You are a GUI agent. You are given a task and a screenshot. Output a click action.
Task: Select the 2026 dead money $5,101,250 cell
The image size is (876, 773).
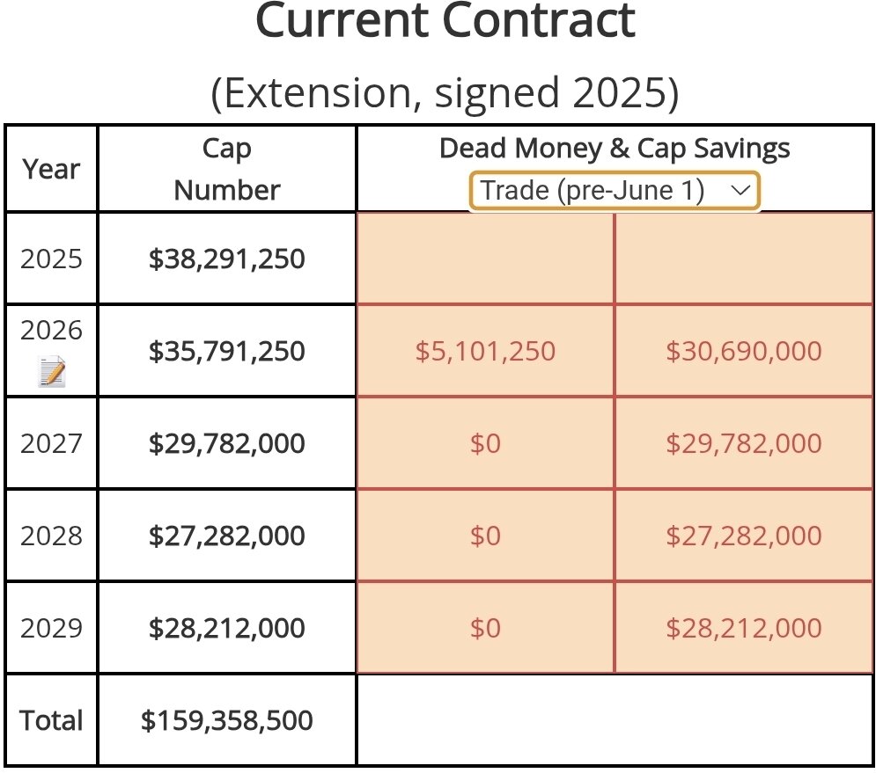[485, 352]
